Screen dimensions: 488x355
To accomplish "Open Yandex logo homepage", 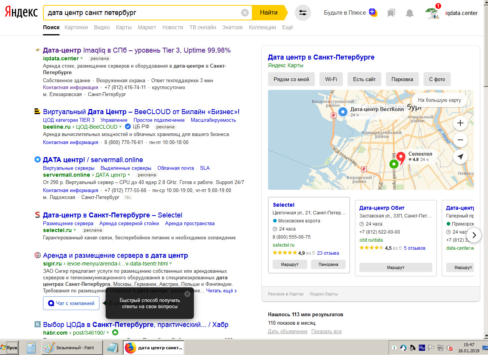I will click(21, 13).
